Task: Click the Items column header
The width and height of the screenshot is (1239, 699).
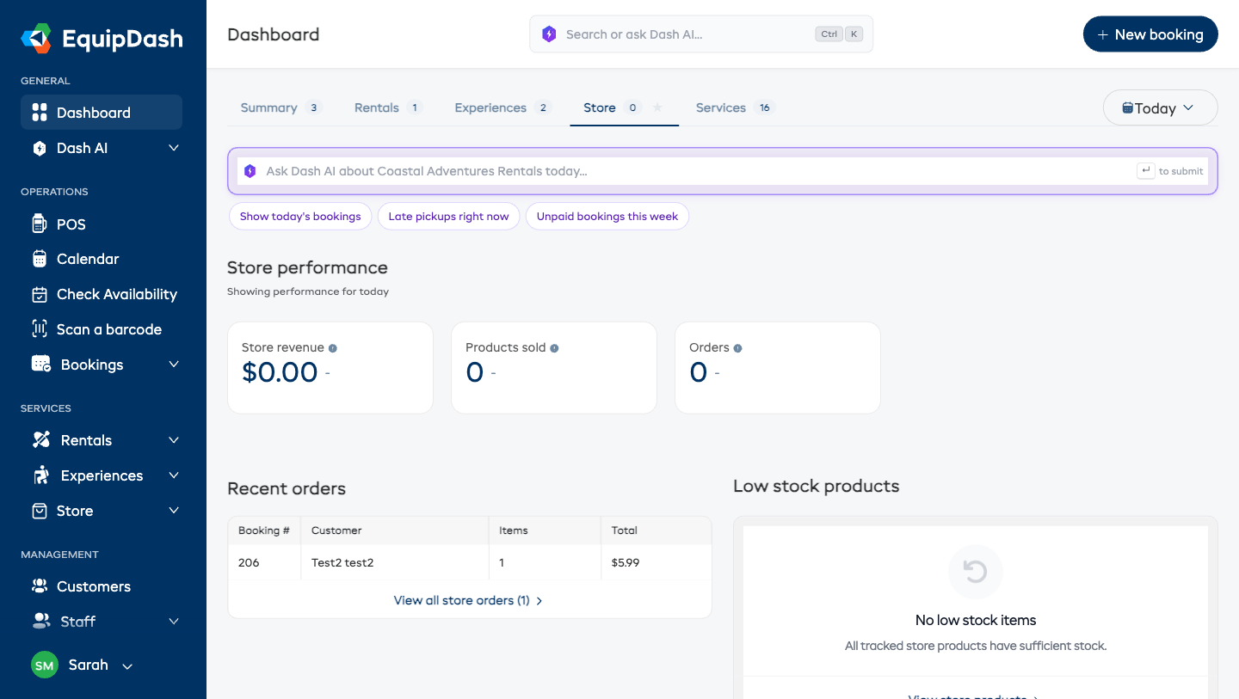Action: (x=545, y=530)
